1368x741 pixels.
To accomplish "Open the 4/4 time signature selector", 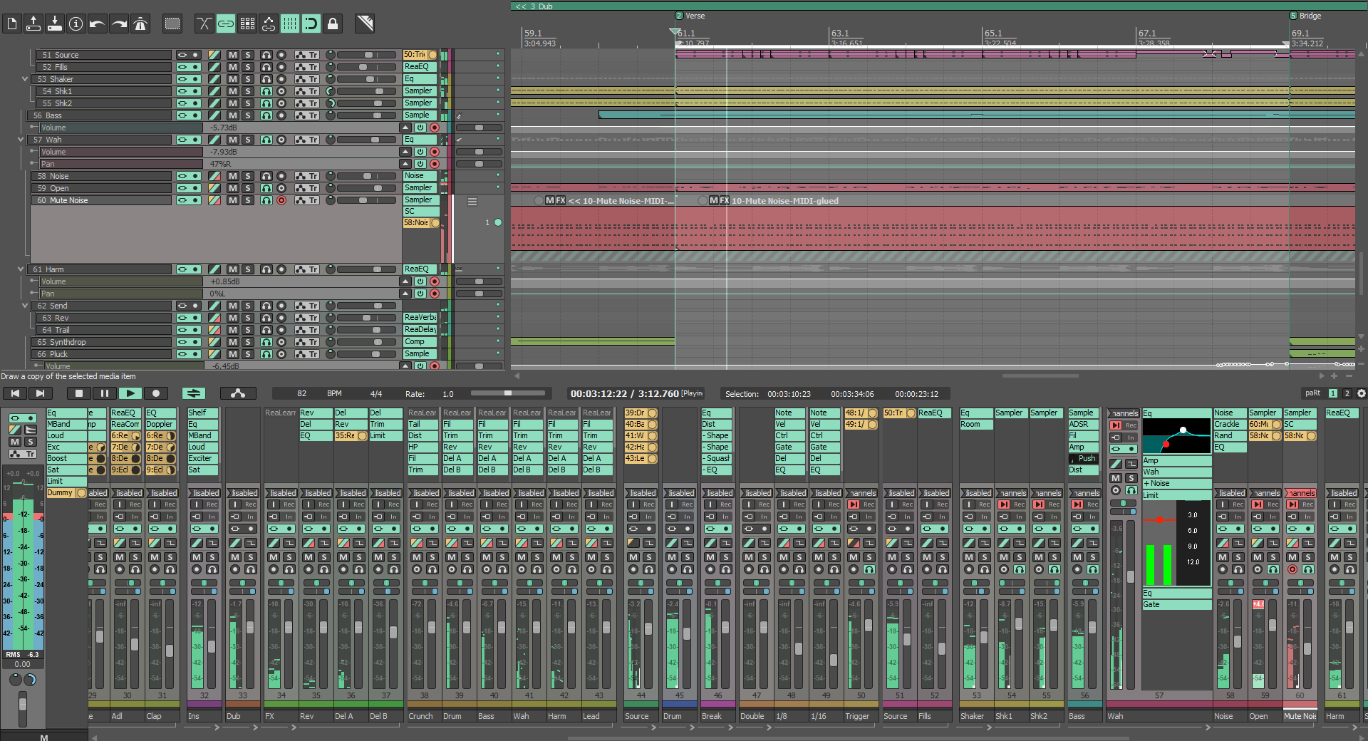I will coord(376,393).
